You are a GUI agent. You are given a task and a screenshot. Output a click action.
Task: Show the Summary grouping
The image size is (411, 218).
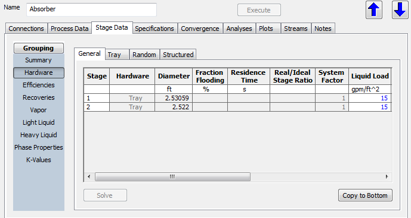point(39,60)
